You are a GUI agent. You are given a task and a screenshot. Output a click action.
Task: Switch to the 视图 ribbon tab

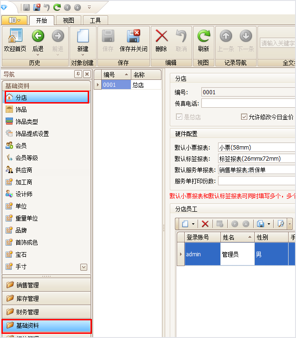(x=69, y=20)
